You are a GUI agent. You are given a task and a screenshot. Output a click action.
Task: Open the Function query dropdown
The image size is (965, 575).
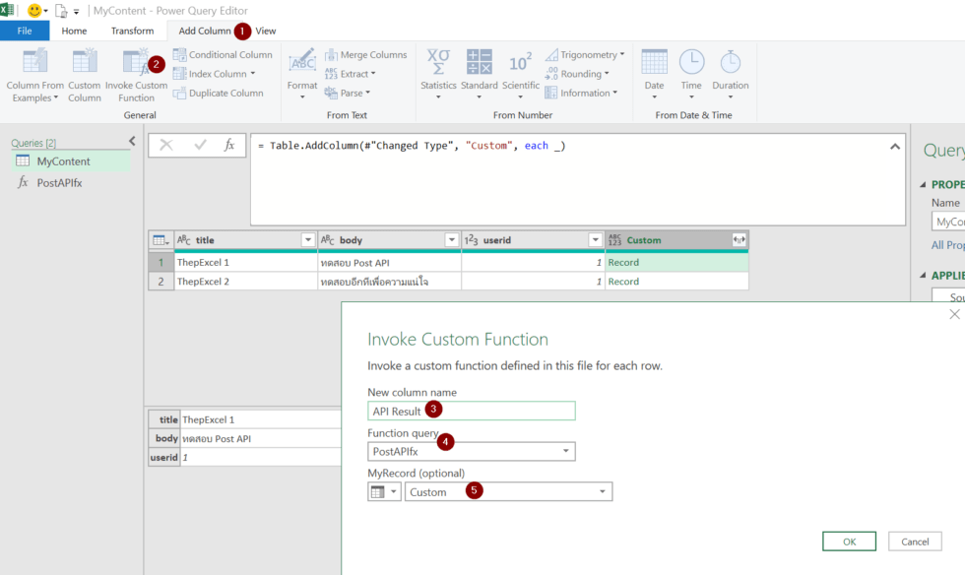point(566,452)
